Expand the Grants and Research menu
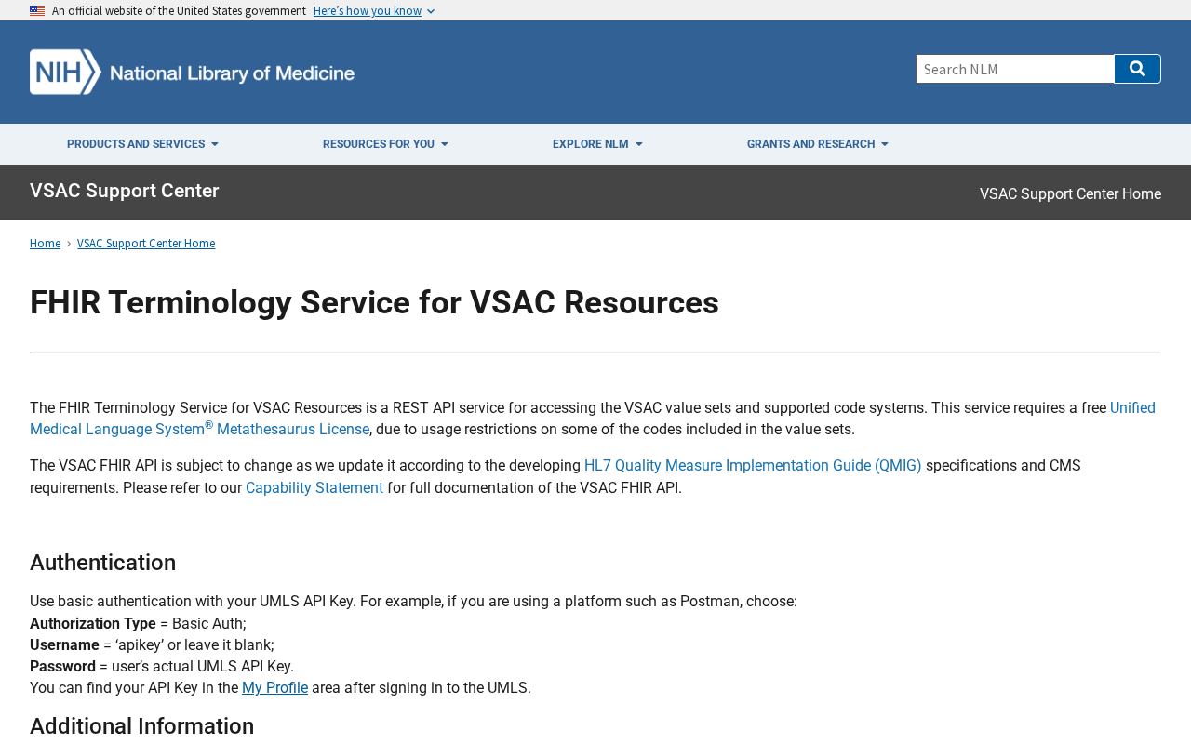The height and width of the screenshot is (744, 1191). (x=817, y=144)
